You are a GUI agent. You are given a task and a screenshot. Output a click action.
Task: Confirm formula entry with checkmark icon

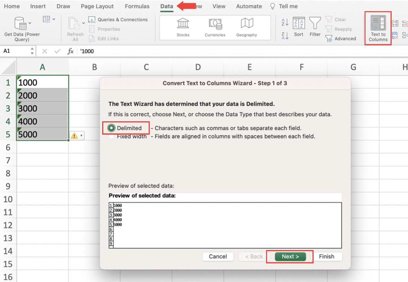click(x=57, y=51)
